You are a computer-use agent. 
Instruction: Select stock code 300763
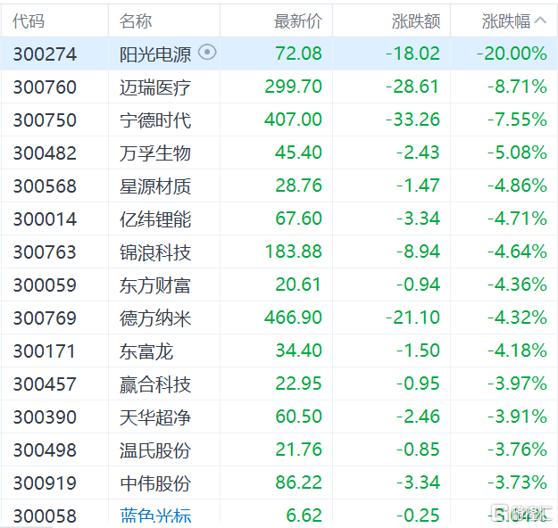[45, 252]
